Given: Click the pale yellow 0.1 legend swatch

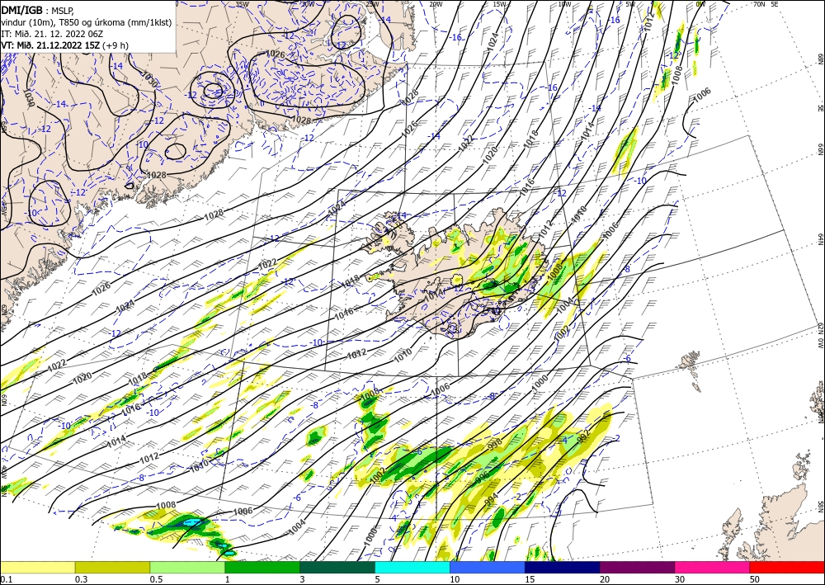Looking at the screenshot, I should tap(37, 567).
